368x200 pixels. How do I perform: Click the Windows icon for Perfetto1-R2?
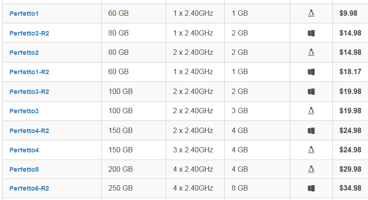311,71
